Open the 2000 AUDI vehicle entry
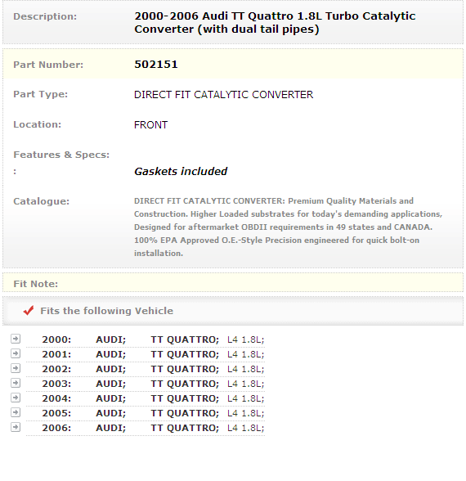The image size is (466, 481). coord(110,339)
